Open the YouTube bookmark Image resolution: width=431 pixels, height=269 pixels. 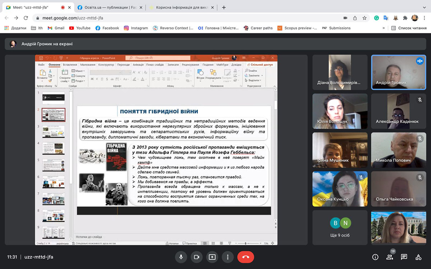(x=80, y=28)
